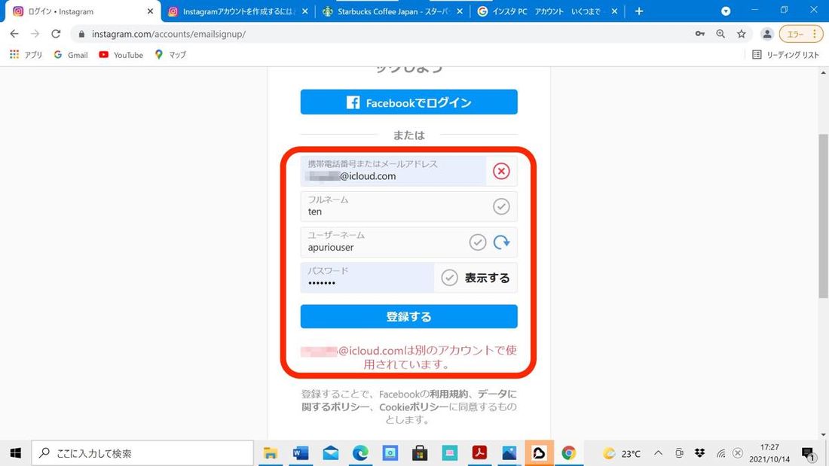
Task: Open Adobe Acrobat from taskbar
Action: click(479, 452)
